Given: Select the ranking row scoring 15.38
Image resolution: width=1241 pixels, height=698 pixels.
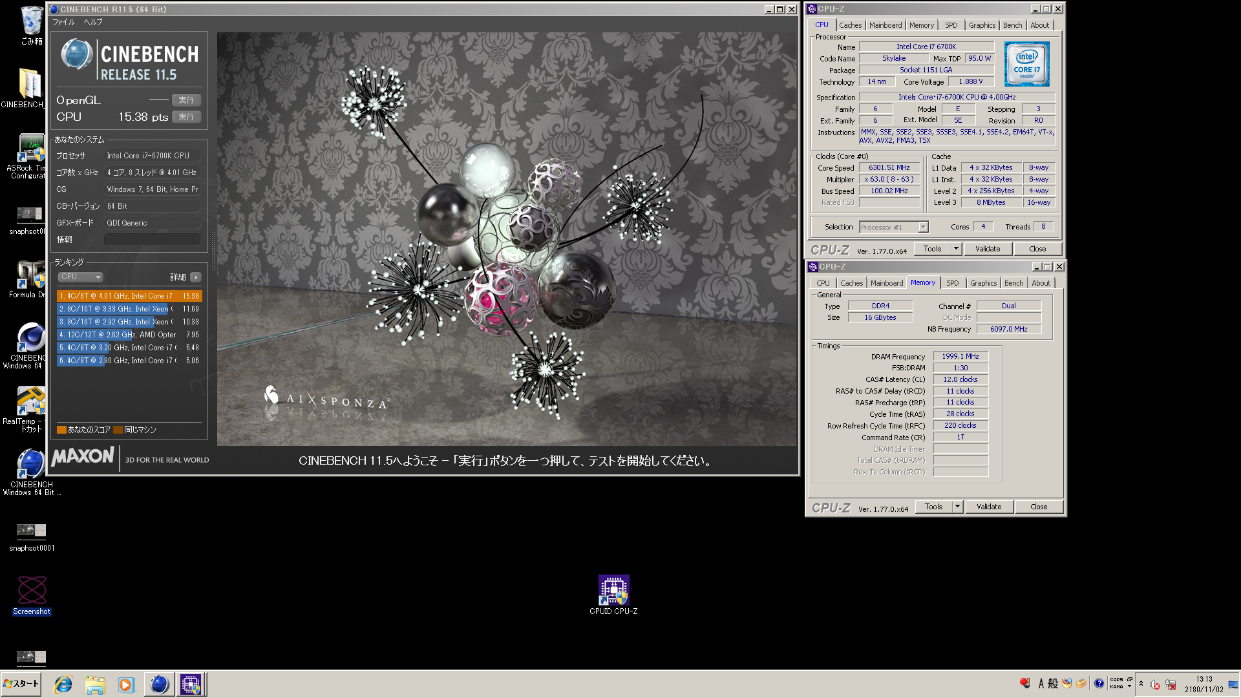Looking at the screenshot, I should [129, 296].
